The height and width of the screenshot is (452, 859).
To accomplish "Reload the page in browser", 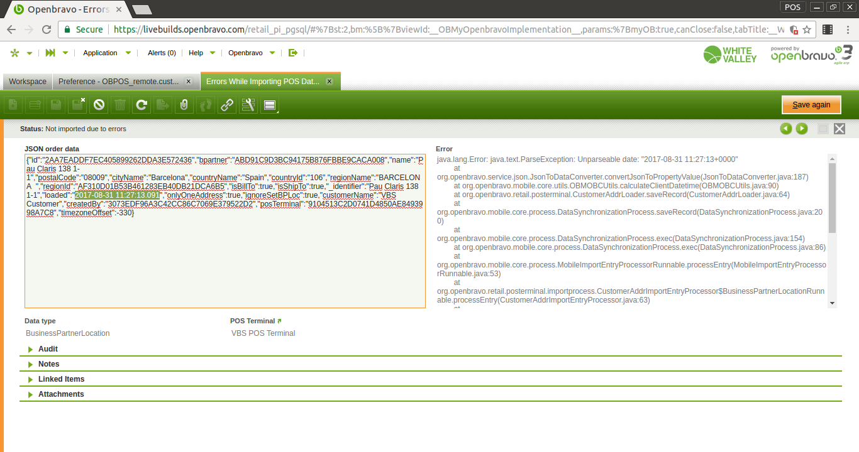I will point(47,30).
